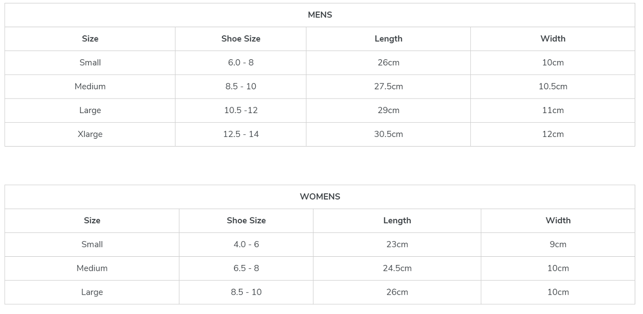Click the 24.5cm length cell
Viewport: 643px width, 314px height.
tap(397, 268)
